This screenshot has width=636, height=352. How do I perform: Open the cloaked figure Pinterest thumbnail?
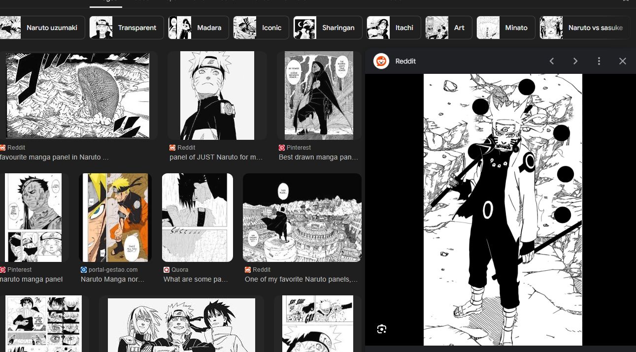pos(319,96)
